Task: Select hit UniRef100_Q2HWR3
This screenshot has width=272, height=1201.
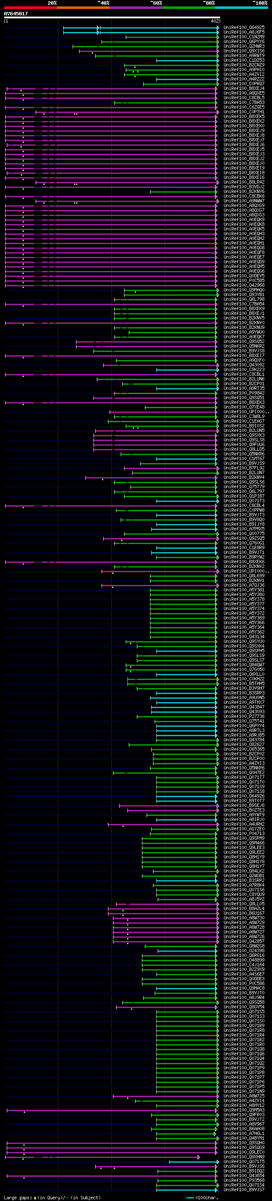Action: tap(244, 46)
